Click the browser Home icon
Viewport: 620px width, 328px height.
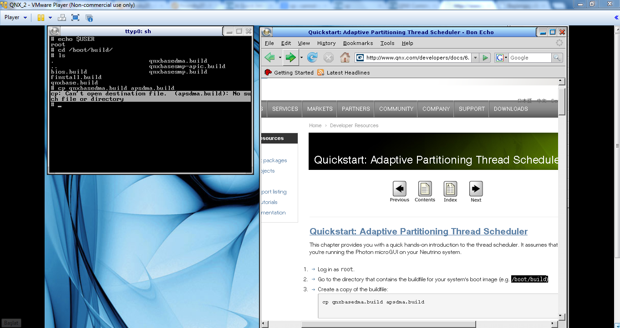tap(345, 58)
